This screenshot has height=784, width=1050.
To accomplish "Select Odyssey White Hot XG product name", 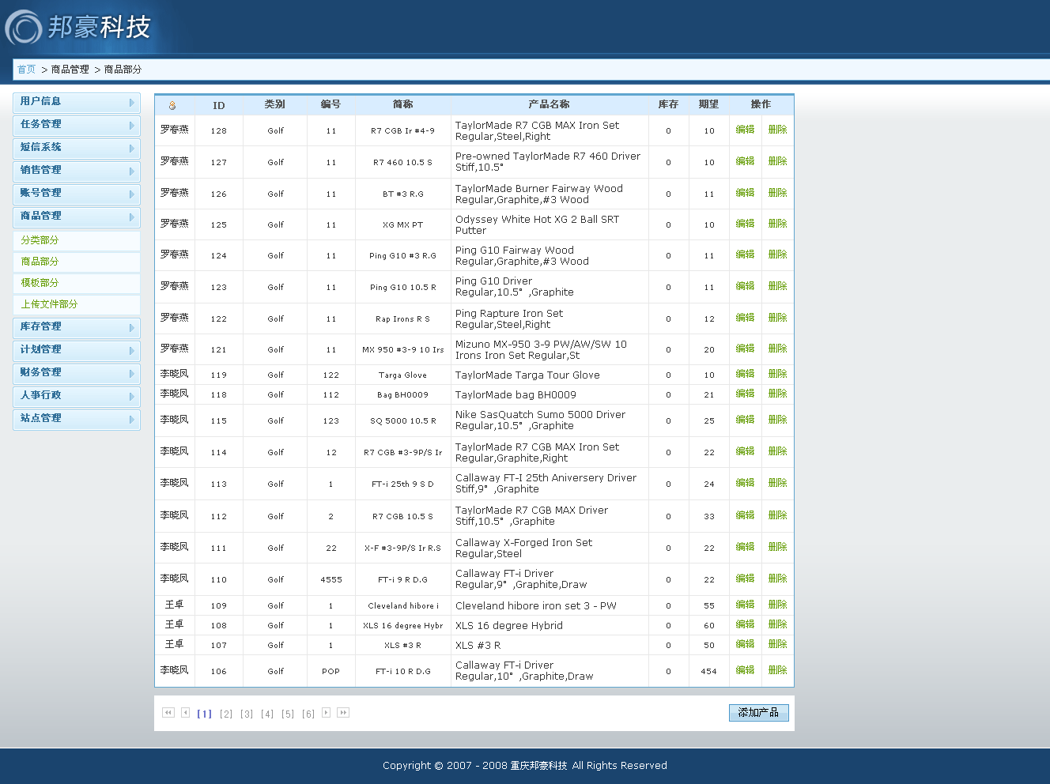I will coord(538,224).
